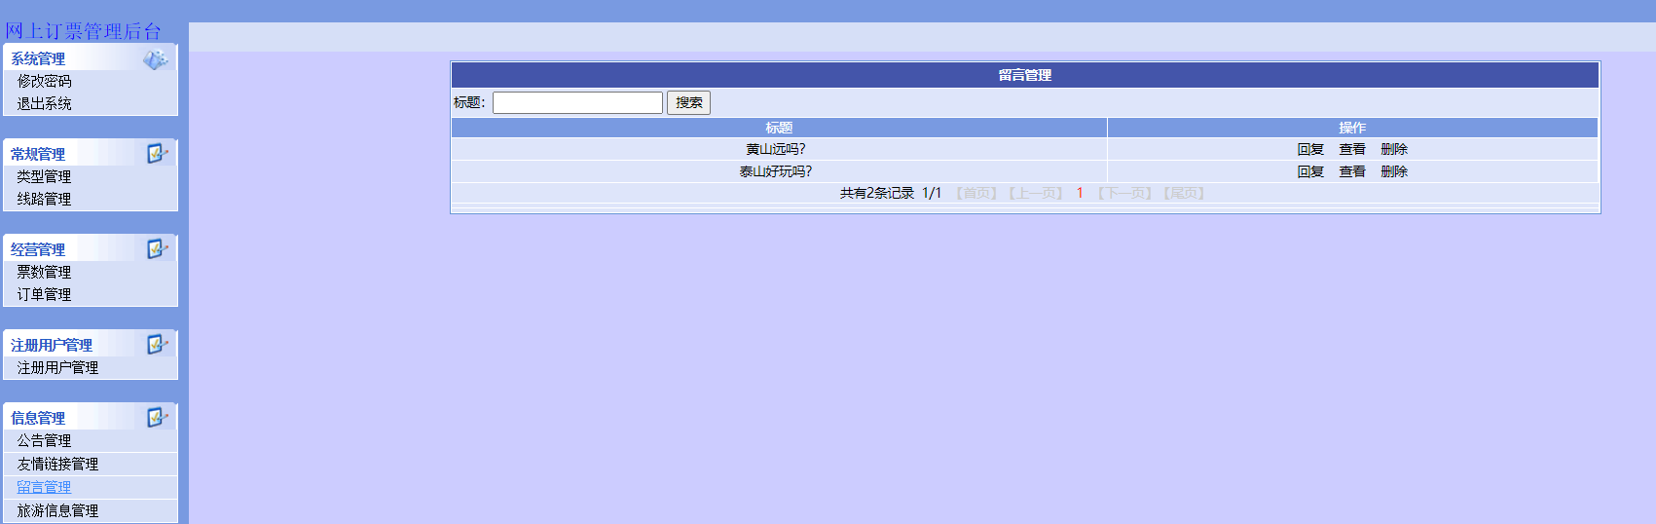The image size is (1656, 524).
Task: View the 黄山远吗? message
Action: [1352, 149]
